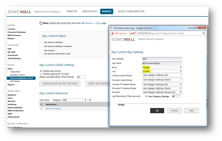Open SSL VPN in sidebar
This screenshot has height=141, width=222.
point(11,52)
